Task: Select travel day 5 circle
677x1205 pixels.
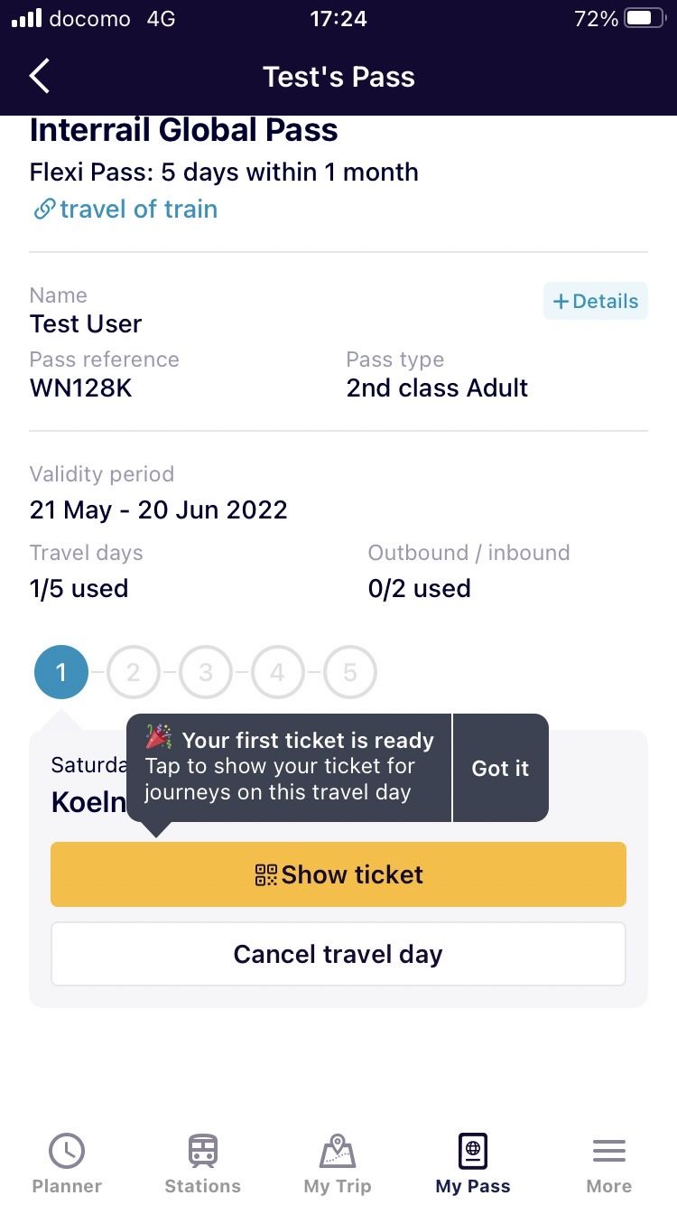Action: (x=350, y=672)
